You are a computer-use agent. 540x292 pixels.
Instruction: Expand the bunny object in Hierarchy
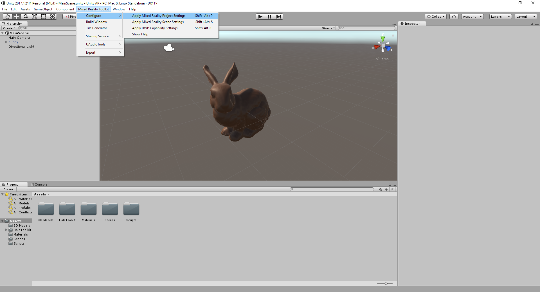[x=6, y=42]
